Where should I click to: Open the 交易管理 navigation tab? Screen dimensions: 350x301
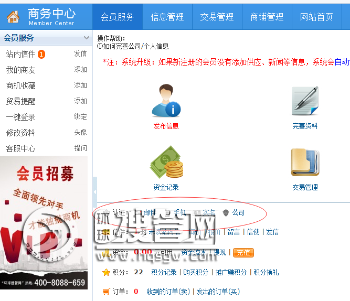217,17
